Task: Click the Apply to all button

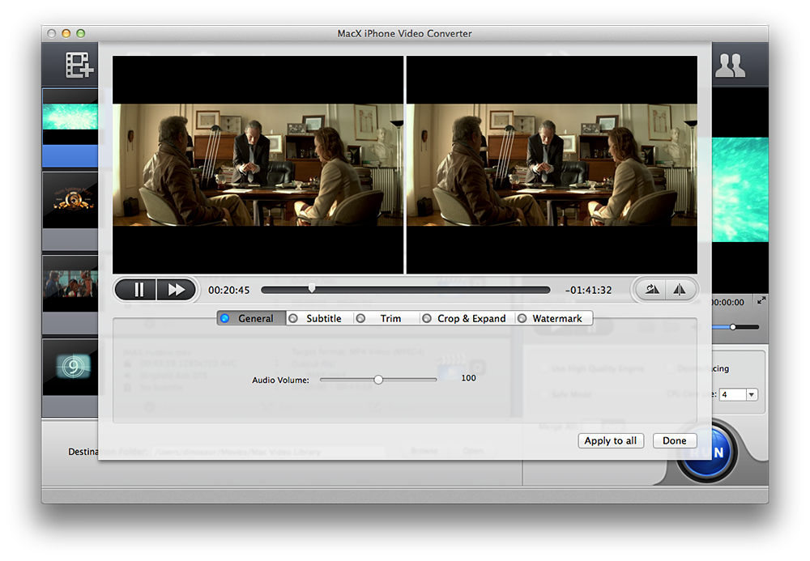Action: tap(611, 440)
